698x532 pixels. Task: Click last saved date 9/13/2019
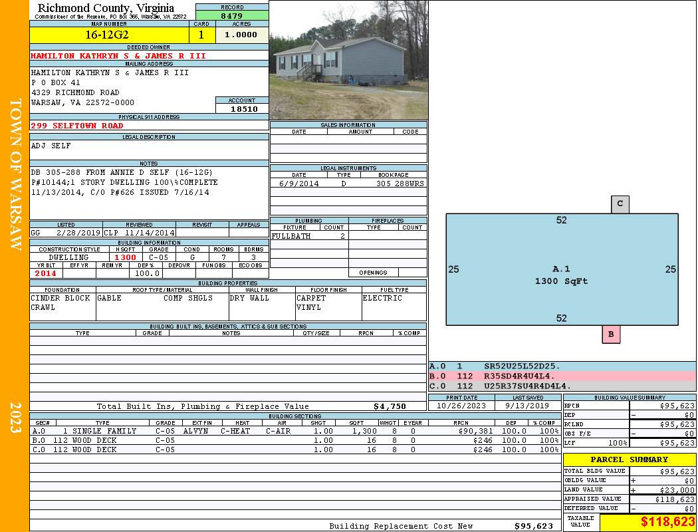[527, 406]
